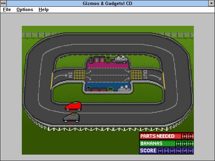
Task: Click the tire stack in magenta pit
Action: [91, 60]
